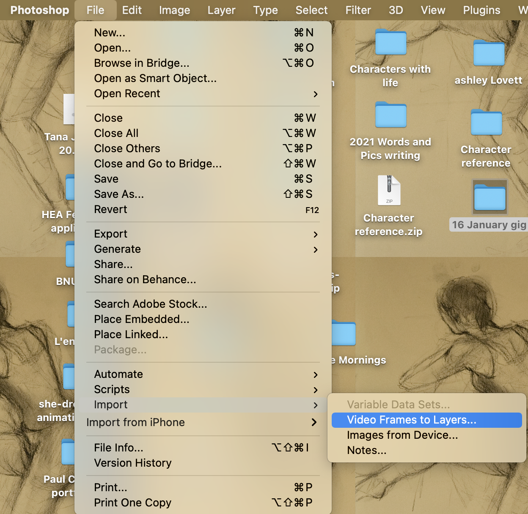Select Open as Smart Object...
The image size is (528, 514).
pos(203,78)
